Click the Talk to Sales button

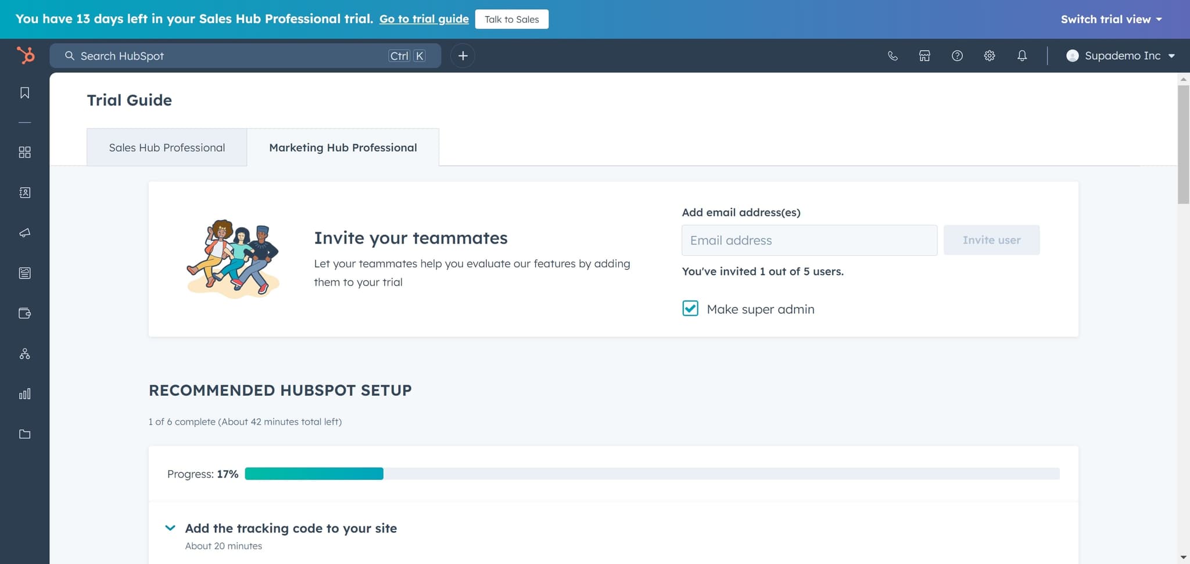[511, 19]
